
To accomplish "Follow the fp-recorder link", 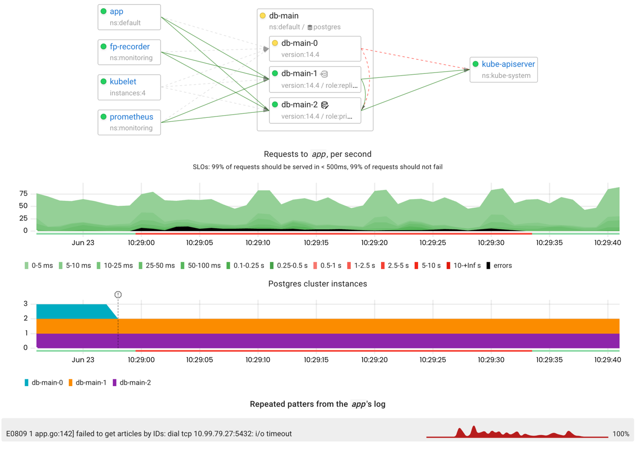I will click(130, 46).
